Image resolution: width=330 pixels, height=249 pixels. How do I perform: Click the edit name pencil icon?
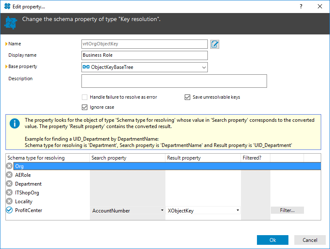pos(215,44)
